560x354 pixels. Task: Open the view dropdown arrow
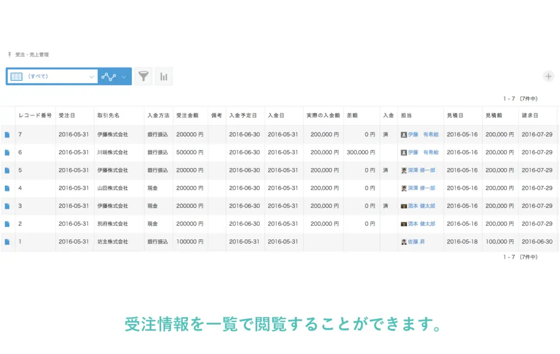[91, 76]
